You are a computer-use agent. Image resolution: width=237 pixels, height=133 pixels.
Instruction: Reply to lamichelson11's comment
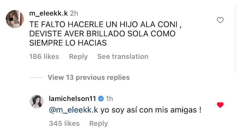pos(99,123)
